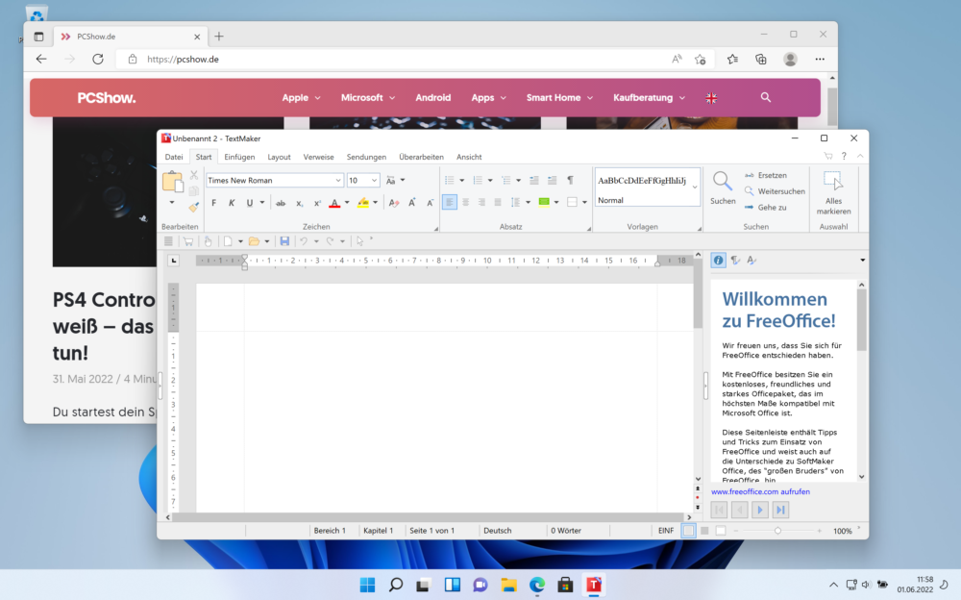Clear character formatting with the eraser icon
Screen dimensions: 961x600
tap(393, 203)
